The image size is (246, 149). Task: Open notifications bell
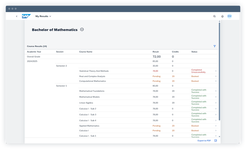222,16
